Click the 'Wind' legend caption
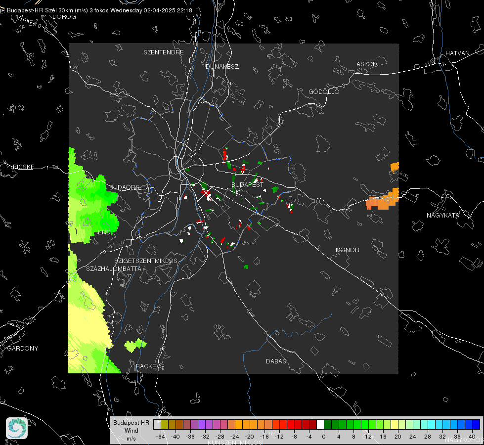This screenshot has width=484, height=445. pos(131,431)
